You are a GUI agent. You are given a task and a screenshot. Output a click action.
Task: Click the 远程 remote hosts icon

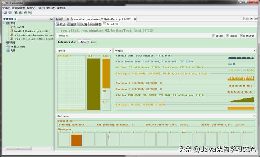click(8, 42)
